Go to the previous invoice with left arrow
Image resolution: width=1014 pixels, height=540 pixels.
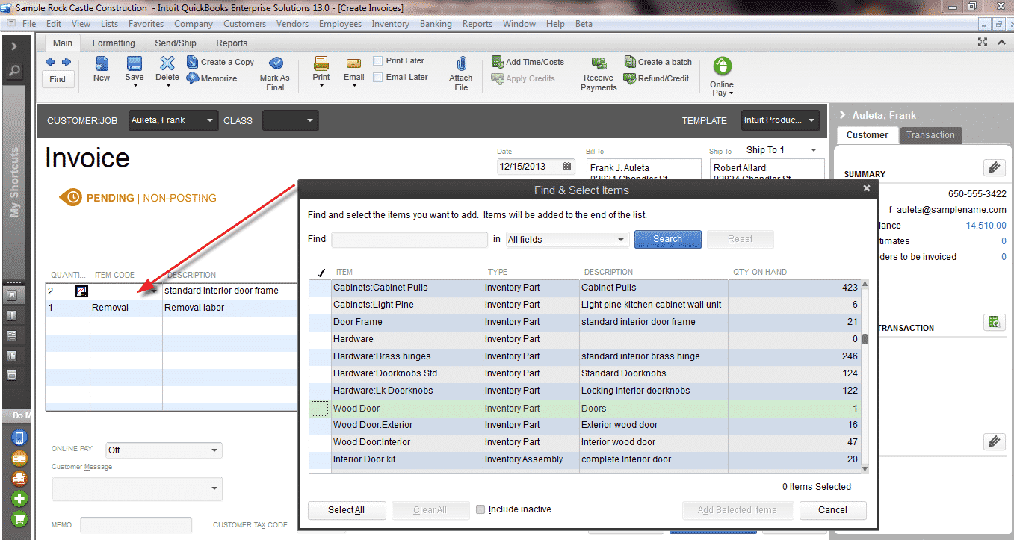(x=50, y=62)
